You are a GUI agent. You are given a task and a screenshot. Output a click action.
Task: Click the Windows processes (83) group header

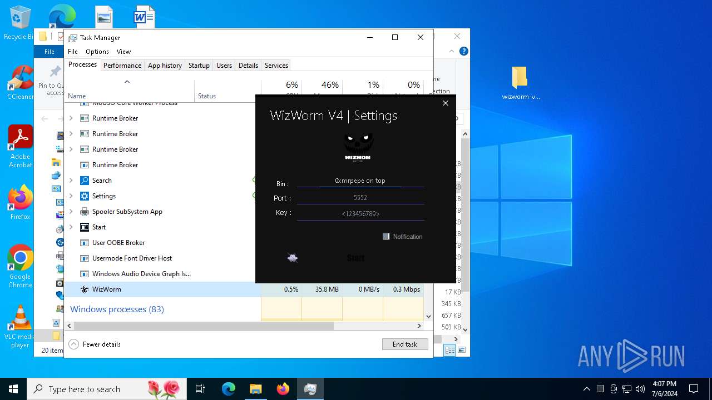coord(117,309)
